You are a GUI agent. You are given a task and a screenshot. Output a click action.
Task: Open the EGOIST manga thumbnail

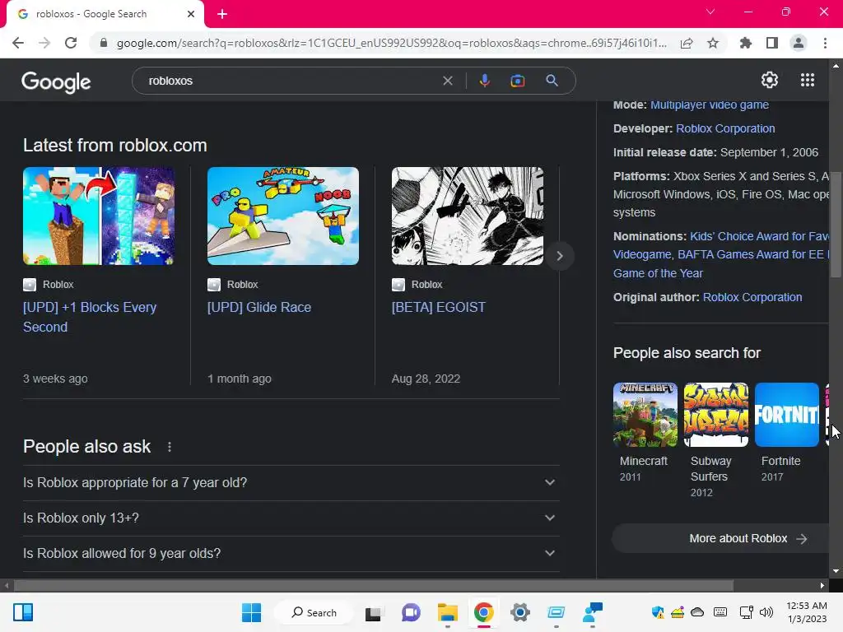[468, 216]
